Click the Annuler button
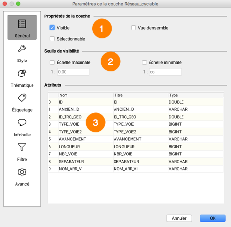231x227 pixels. 179,218
